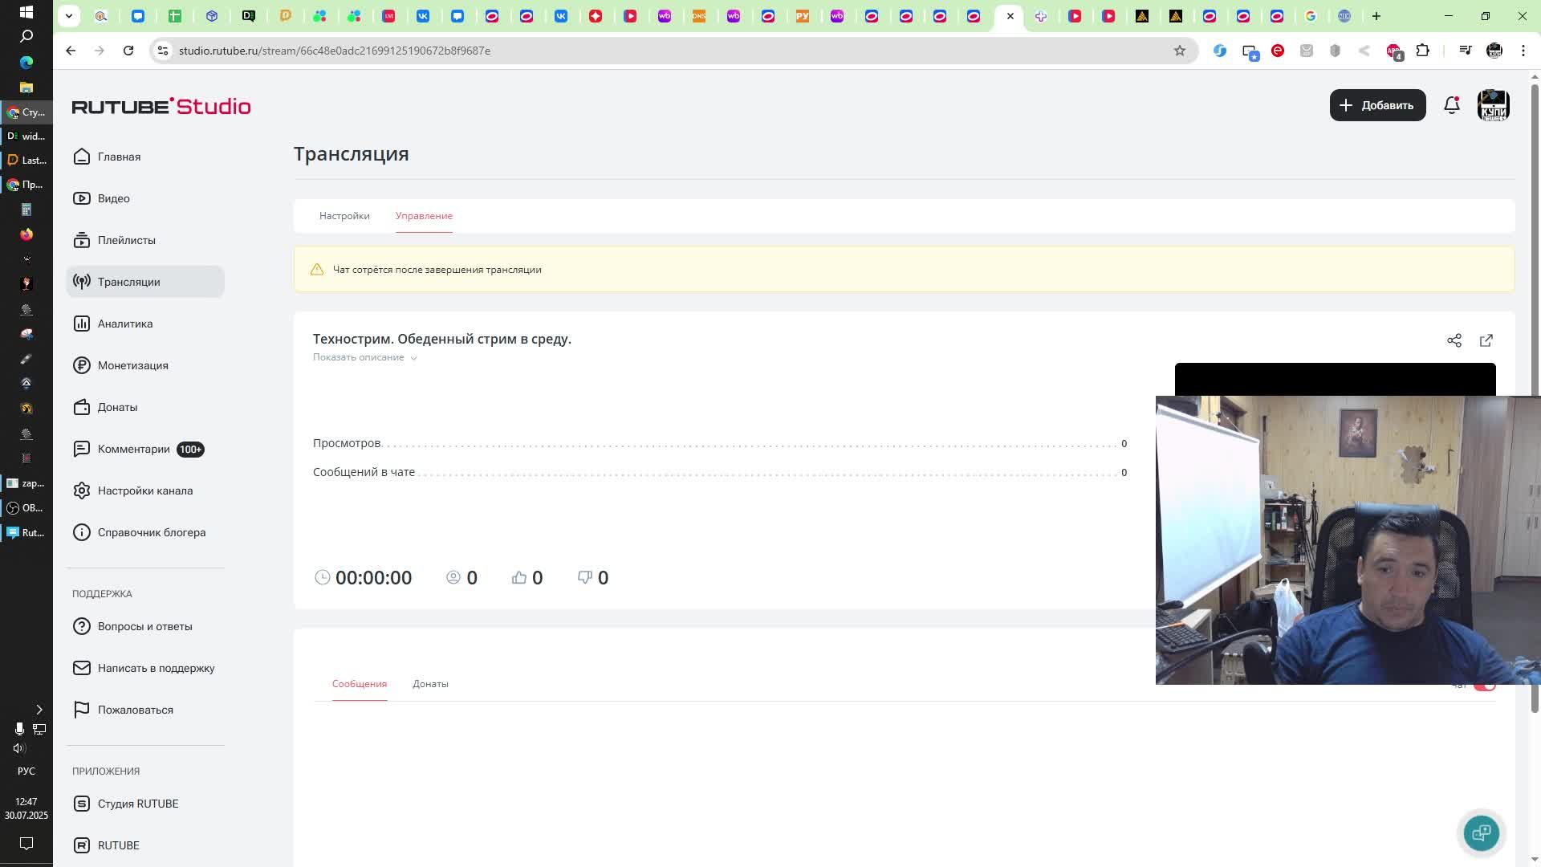Screen dimensions: 1541x867
Task: Open stream in new window icon
Action: (1486, 340)
